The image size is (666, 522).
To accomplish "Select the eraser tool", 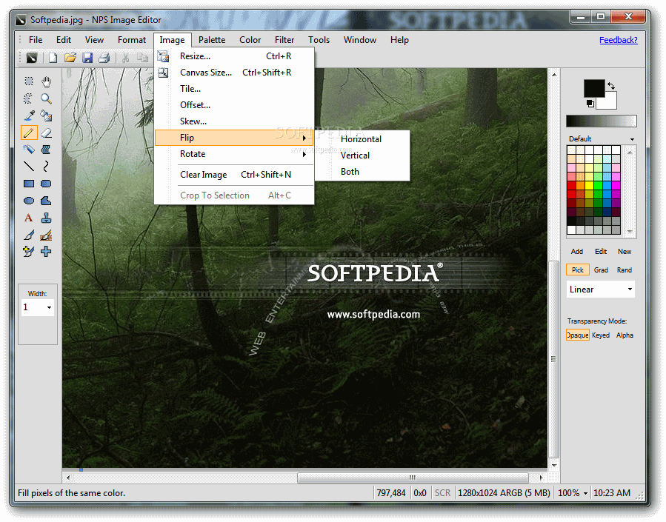I will (x=46, y=133).
